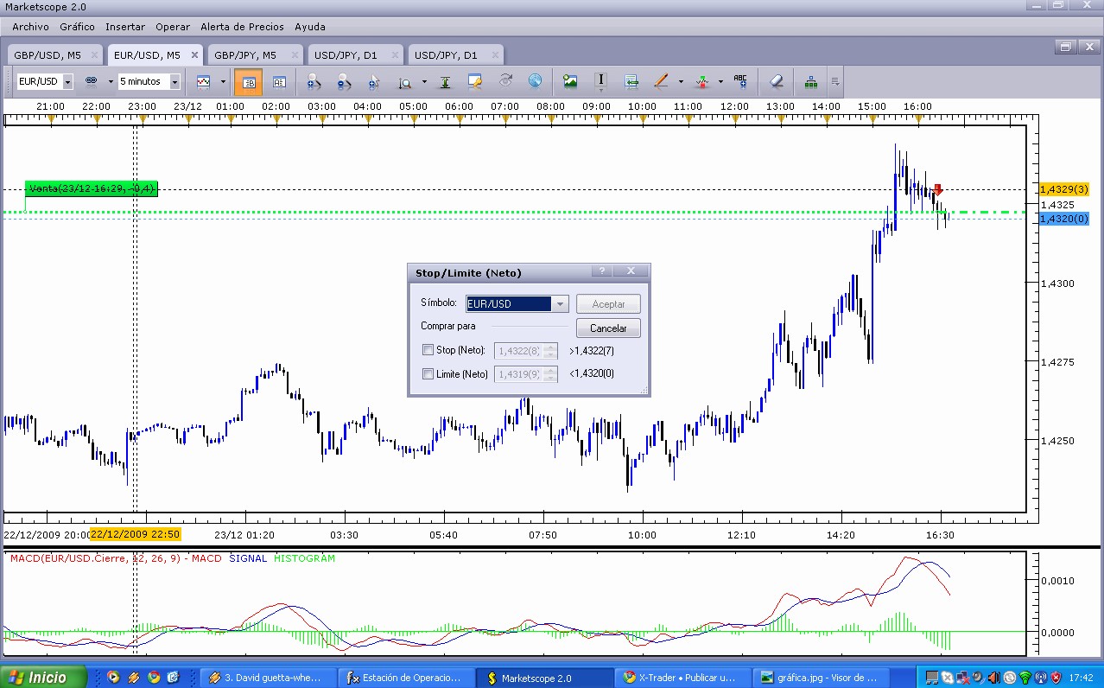Open the Gráfico menu
1104x688 pixels.
pyautogui.click(x=77, y=27)
